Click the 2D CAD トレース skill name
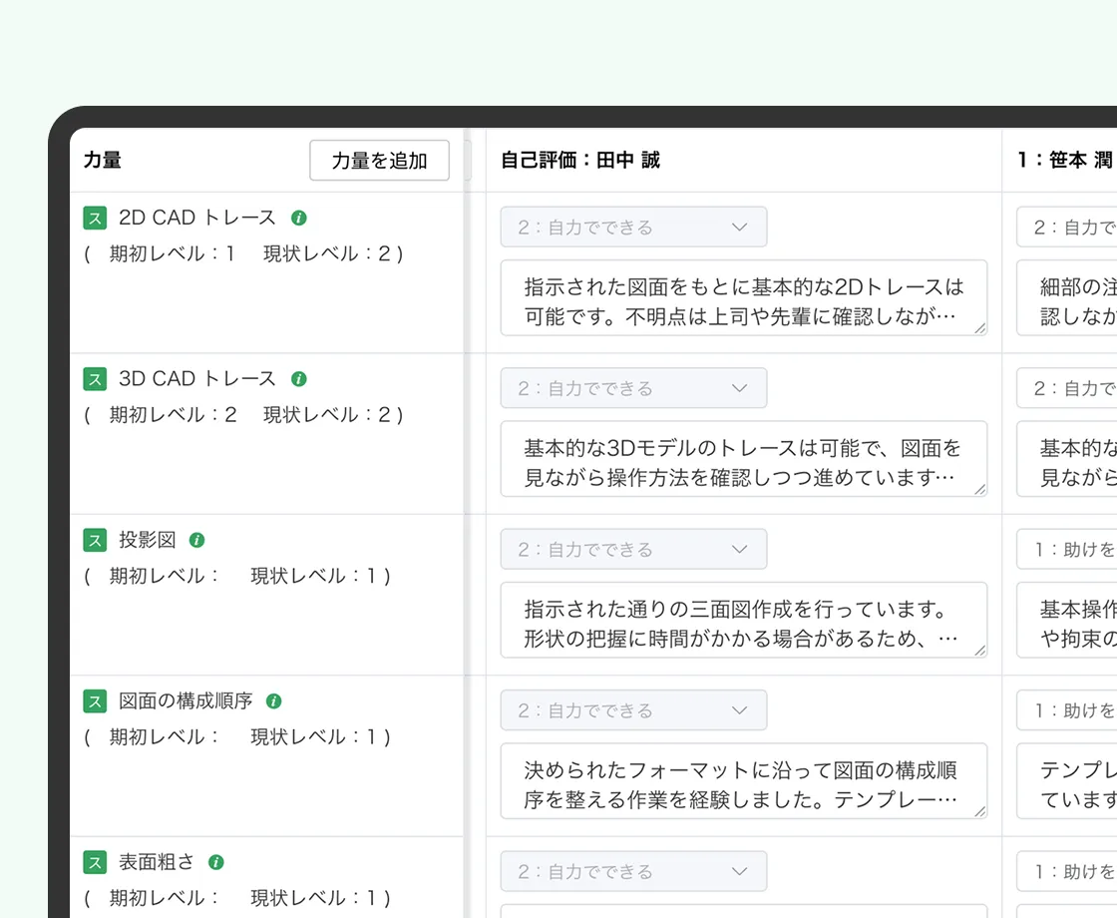 pyautogui.click(x=197, y=219)
